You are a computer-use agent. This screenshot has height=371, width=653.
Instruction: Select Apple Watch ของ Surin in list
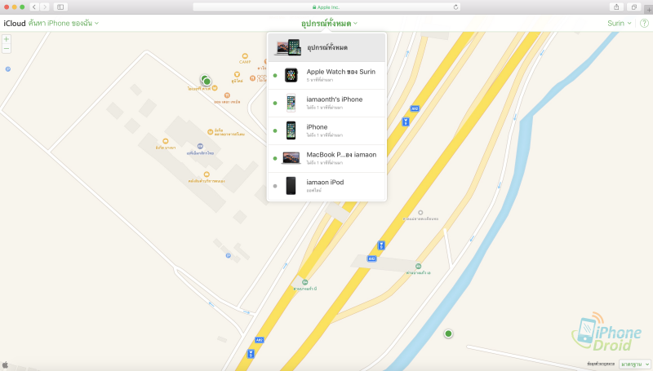tap(327, 75)
